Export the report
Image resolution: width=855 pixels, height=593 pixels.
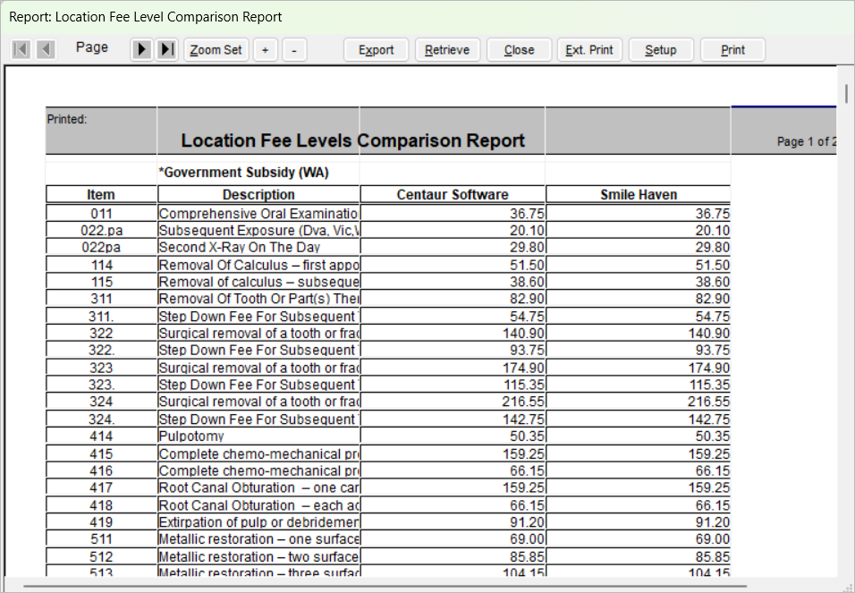click(x=377, y=50)
